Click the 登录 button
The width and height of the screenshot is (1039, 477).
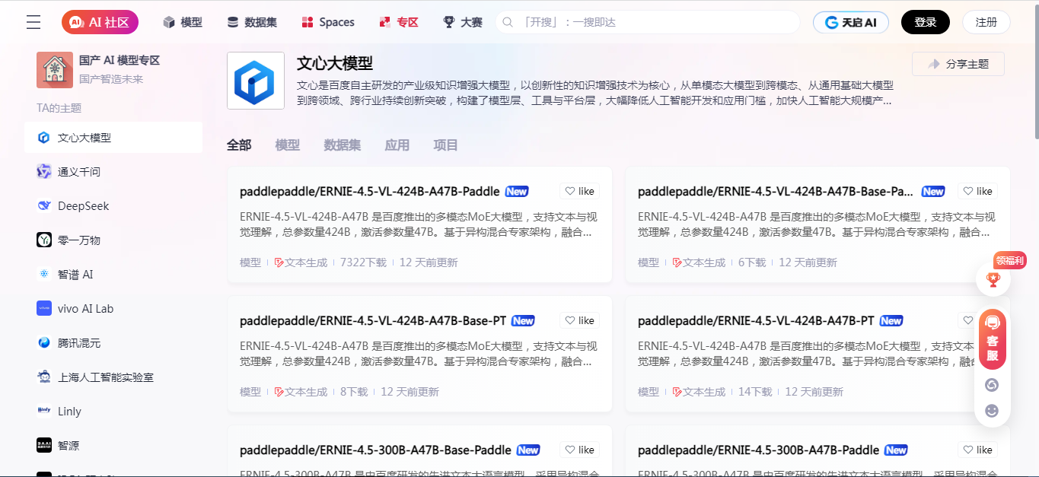(926, 22)
